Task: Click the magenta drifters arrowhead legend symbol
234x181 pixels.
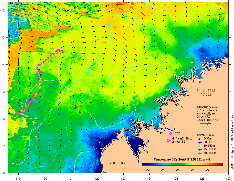Action: pos(169,141)
